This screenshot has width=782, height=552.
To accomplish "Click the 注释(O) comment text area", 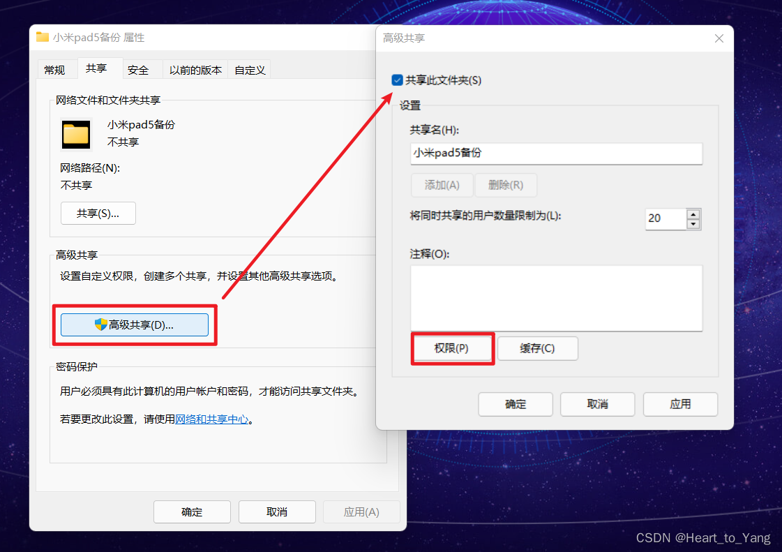I will pyautogui.click(x=557, y=298).
